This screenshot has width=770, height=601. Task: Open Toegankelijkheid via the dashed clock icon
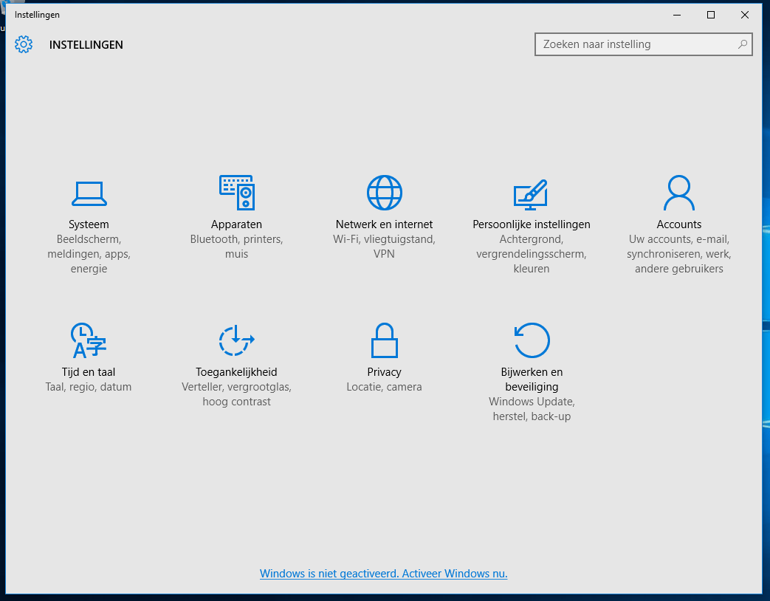tap(236, 340)
